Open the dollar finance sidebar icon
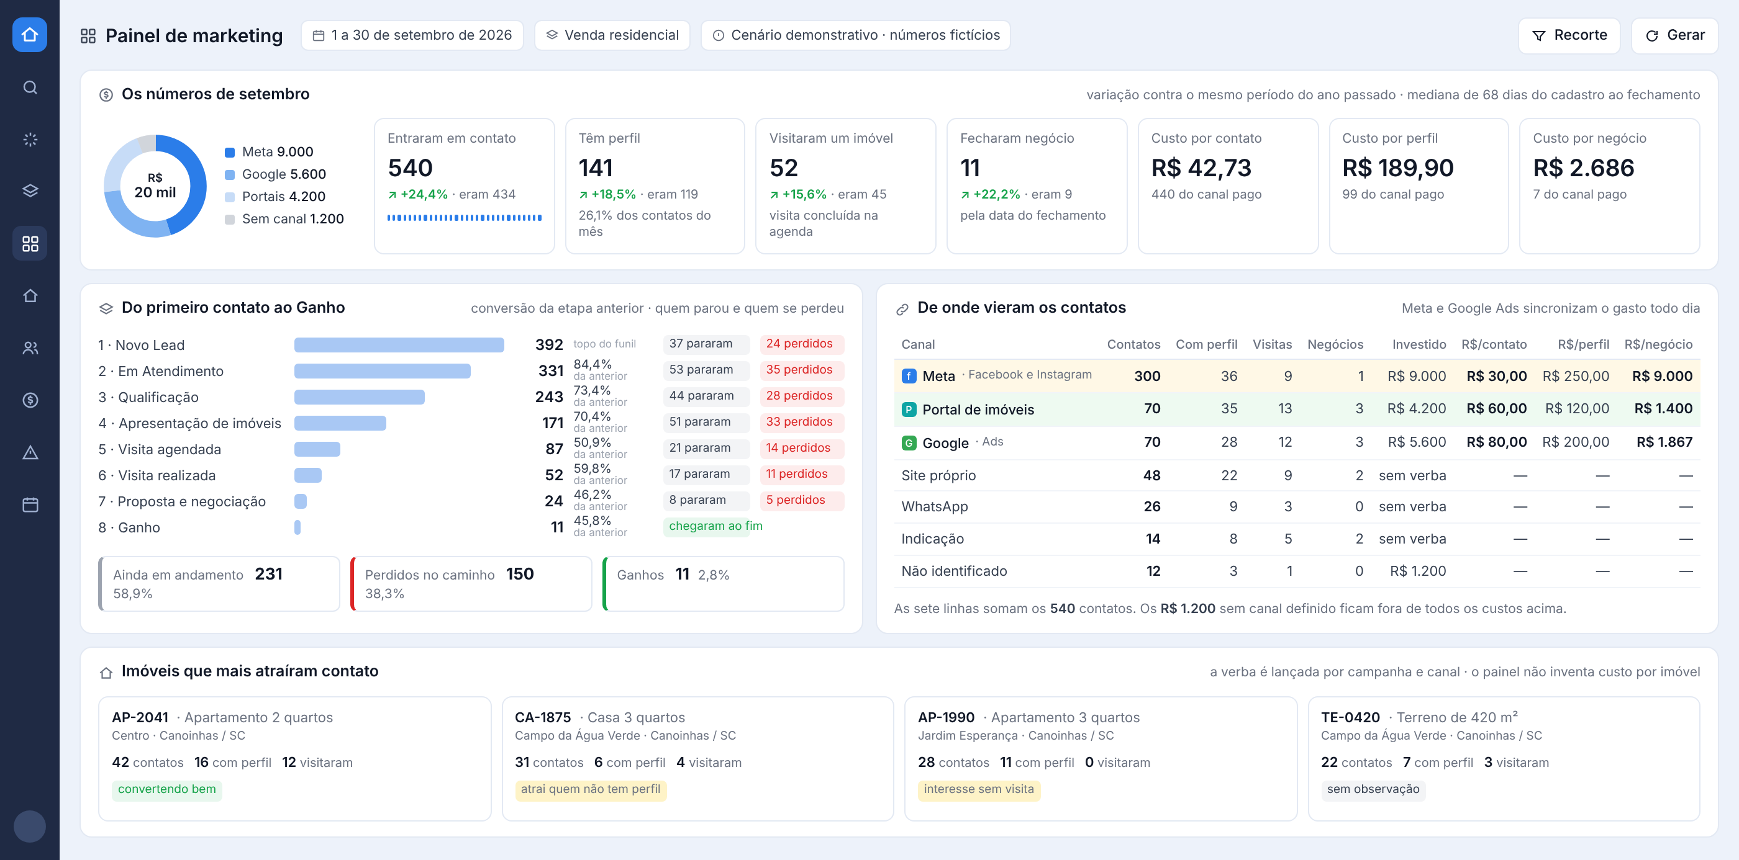Image resolution: width=1739 pixels, height=860 pixels. coord(30,400)
